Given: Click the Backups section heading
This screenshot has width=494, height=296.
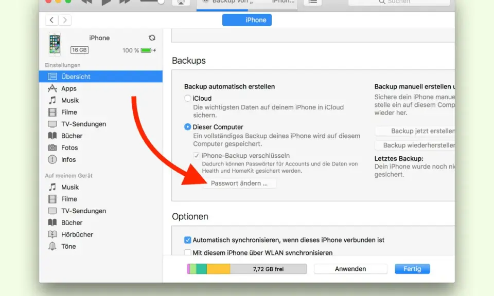Looking at the screenshot, I should [189, 61].
